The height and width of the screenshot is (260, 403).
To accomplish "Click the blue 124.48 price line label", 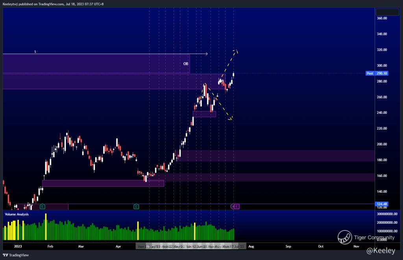I will [x=382, y=204].
